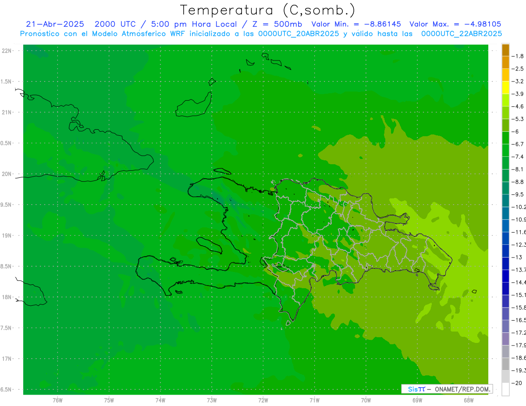Screen dimensions: 526x406
Task: Click the "18N" latitude label
Action: click(7, 297)
